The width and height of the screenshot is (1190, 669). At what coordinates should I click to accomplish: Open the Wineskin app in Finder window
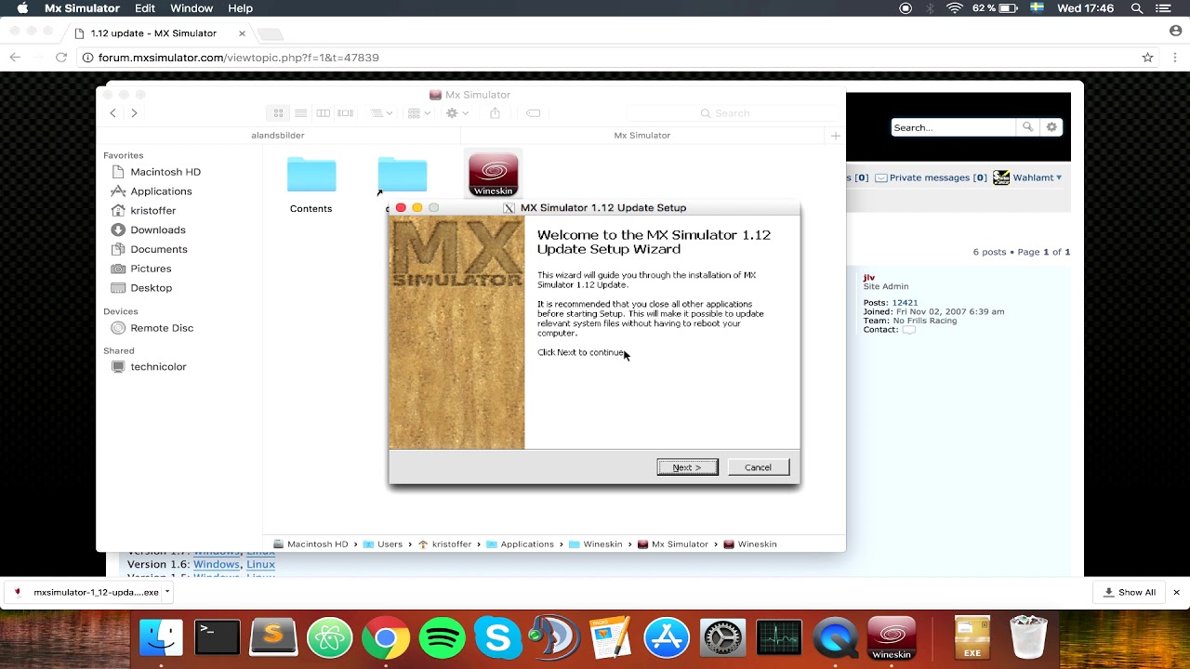click(x=493, y=175)
